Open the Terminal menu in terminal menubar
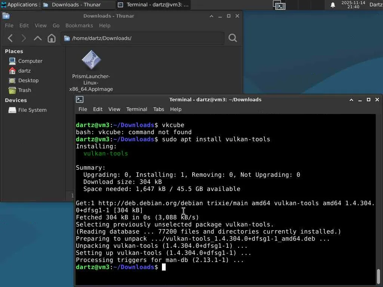The image size is (383, 287). (x=137, y=109)
